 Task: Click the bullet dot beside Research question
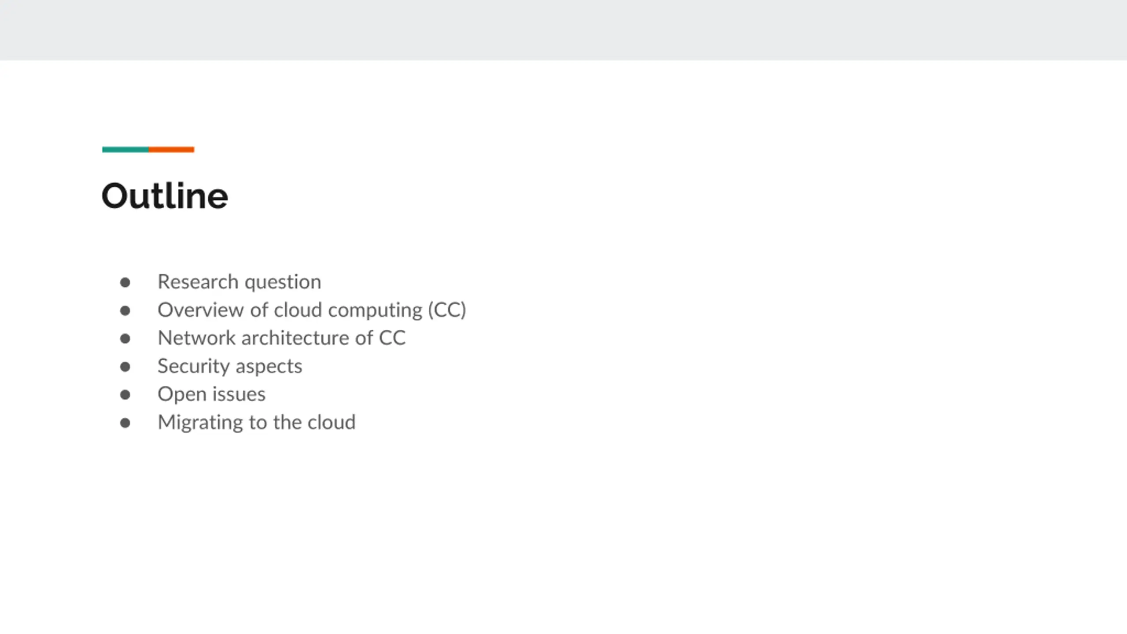pos(125,282)
